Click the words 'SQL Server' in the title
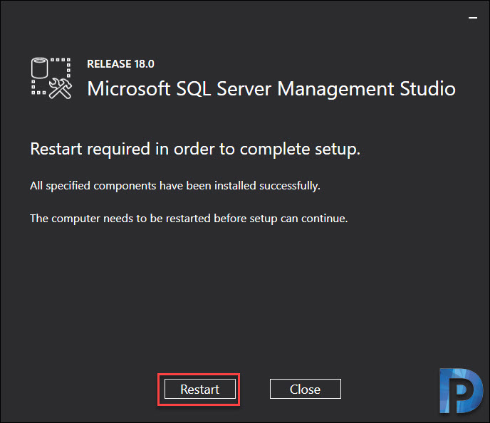Screen dimensions: 490x423 (224, 89)
